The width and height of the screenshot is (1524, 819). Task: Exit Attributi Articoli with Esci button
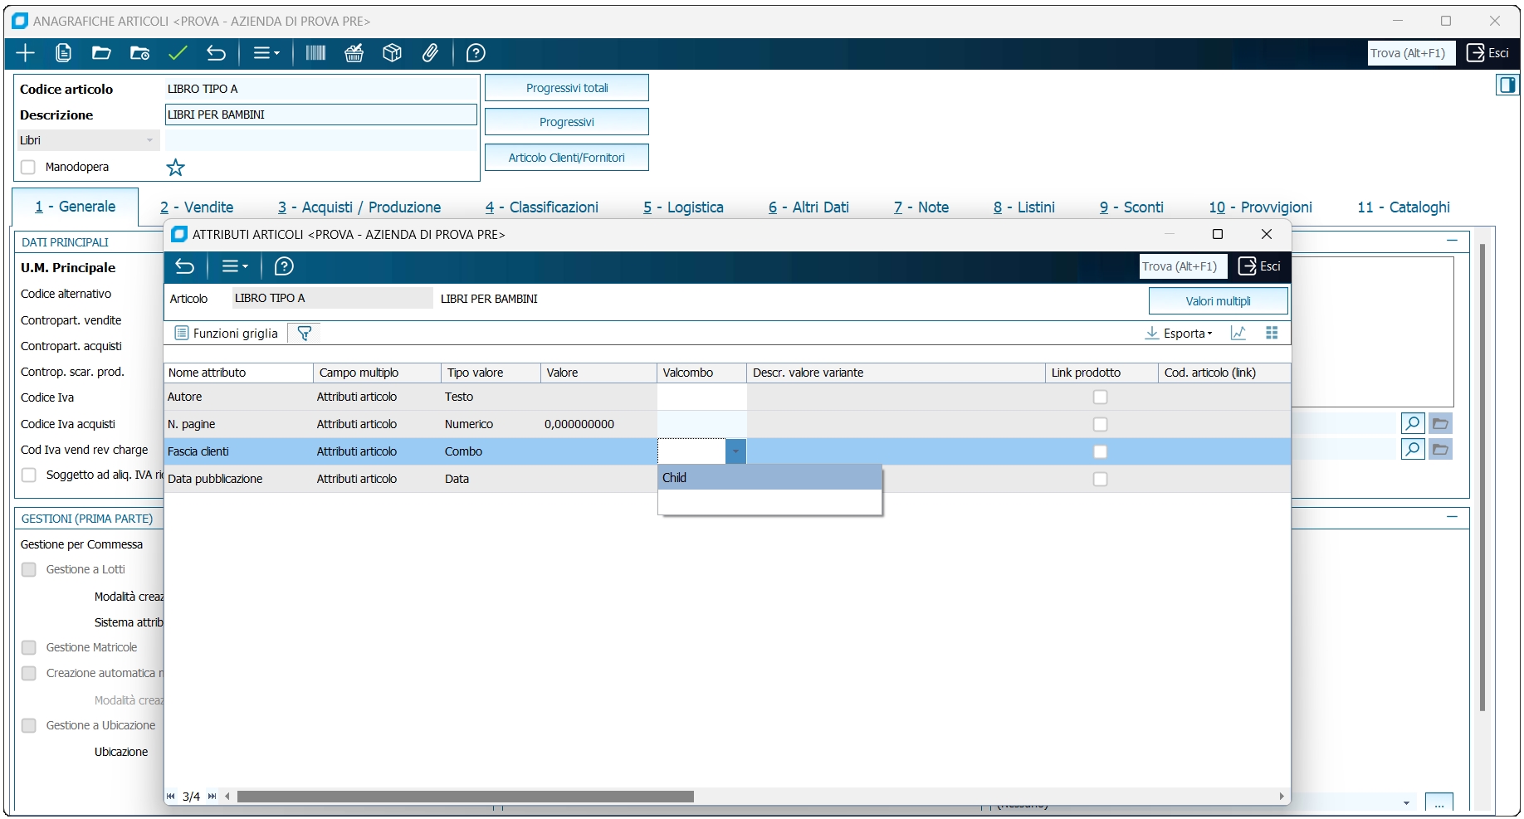[x=1260, y=266]
